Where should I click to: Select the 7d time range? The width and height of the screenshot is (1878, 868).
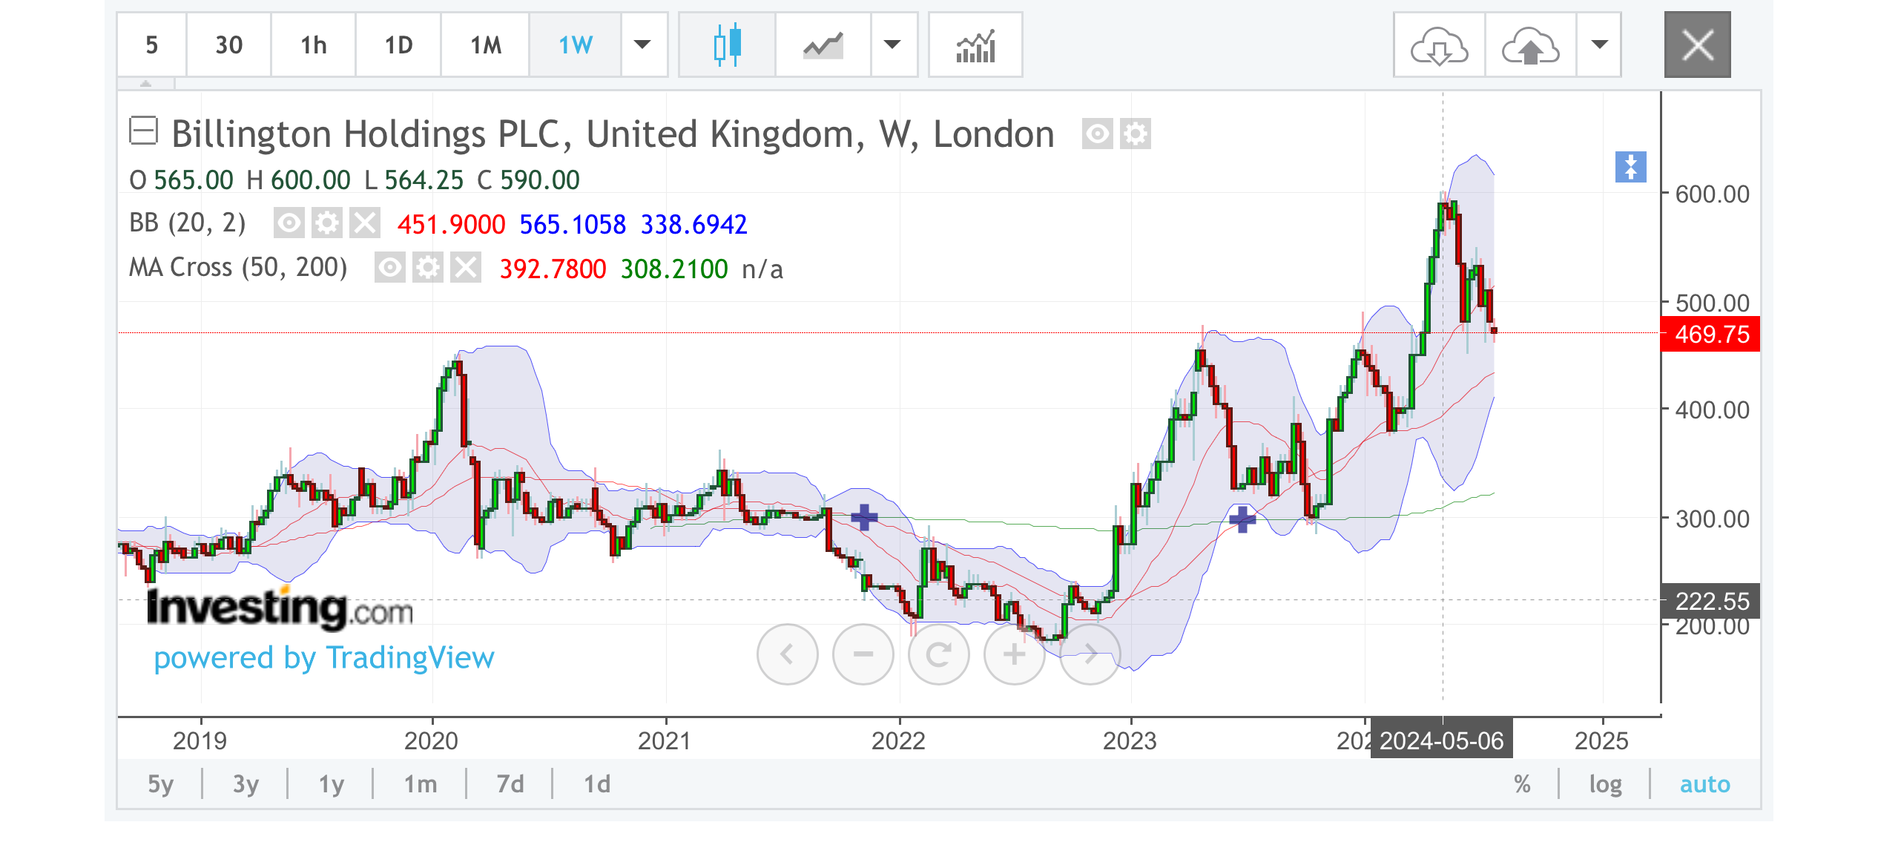510,783
